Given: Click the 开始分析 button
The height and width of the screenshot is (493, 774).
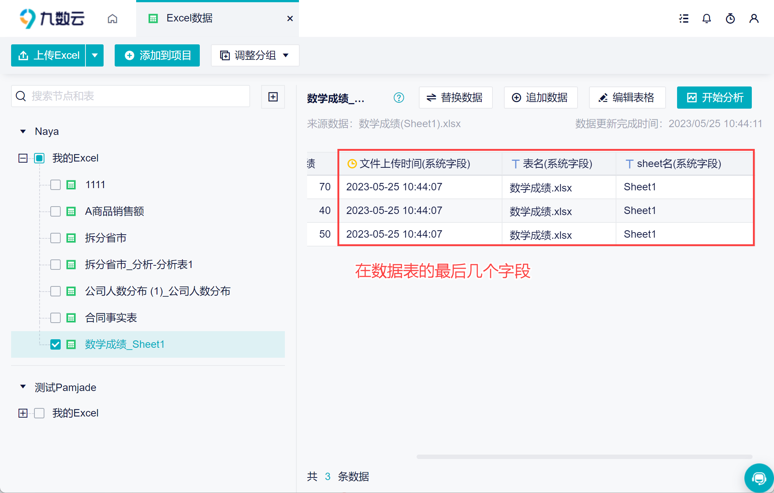Looking at the screenshot, I should click(x=714, y=98).
